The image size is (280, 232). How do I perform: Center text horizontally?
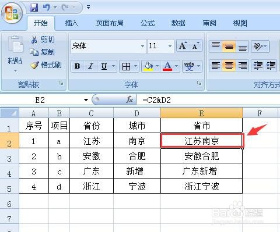click(229, 66)
